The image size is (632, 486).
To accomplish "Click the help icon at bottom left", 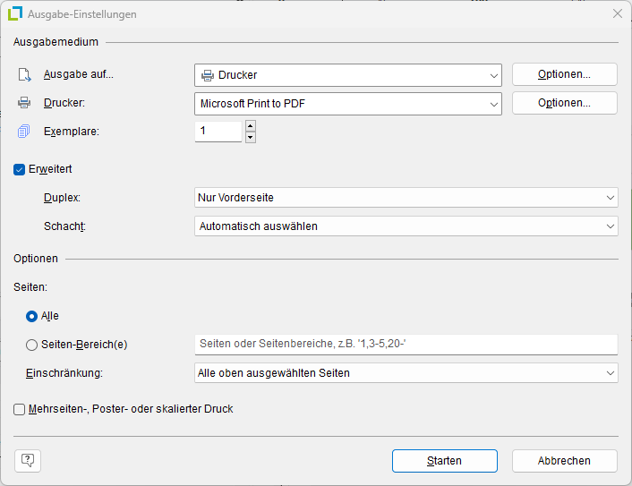I will tap(28, 460).
